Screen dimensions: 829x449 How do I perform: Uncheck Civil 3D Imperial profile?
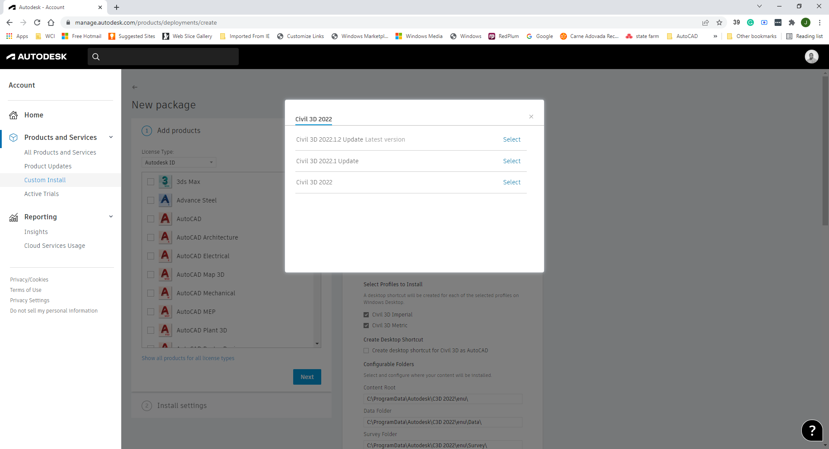(x=366, y=314)
